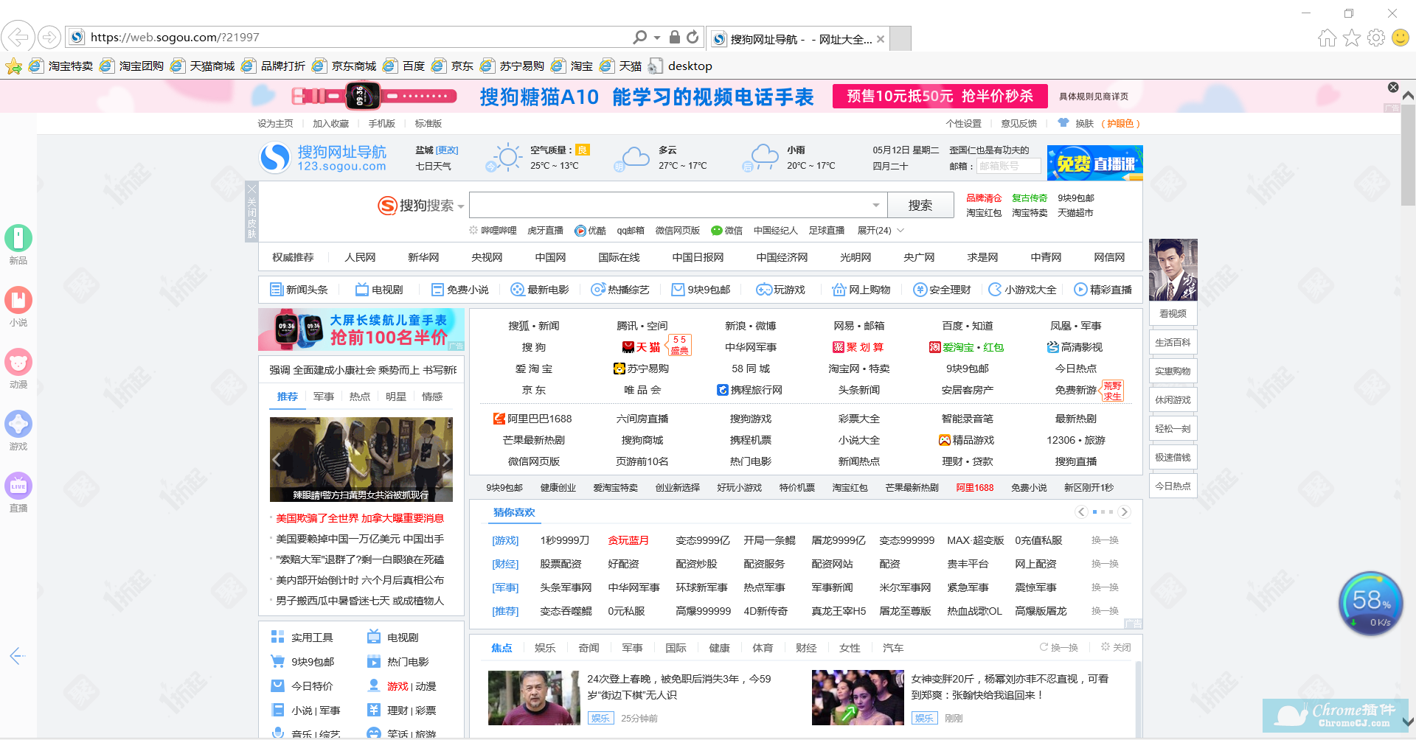This screenshot has height=740, width=1416.
Task: Click the browser Forward arrow button
Action: click(49, 37)
